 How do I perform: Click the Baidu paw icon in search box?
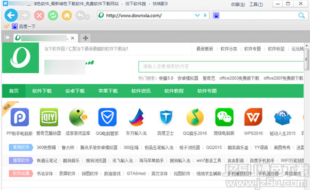(x=216, y=15)
